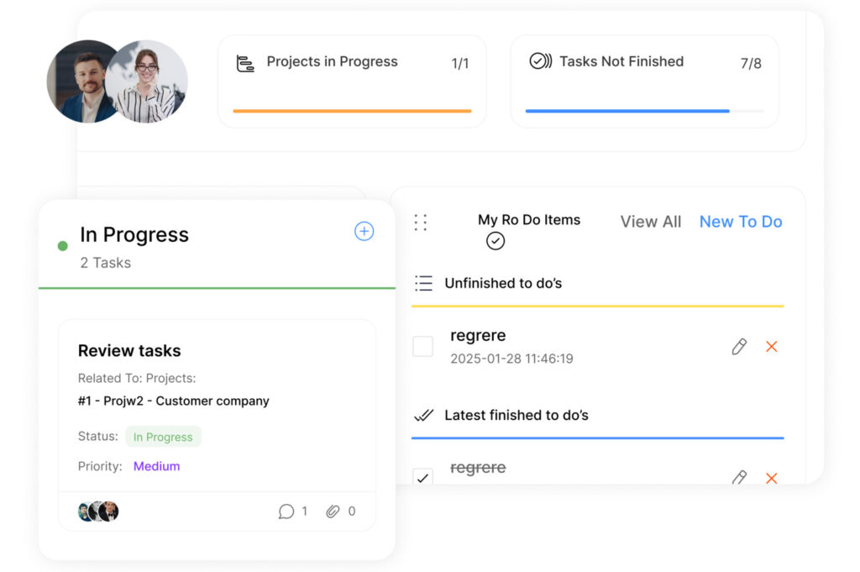
Task: Click the View All link
Action: coord(651,222)
